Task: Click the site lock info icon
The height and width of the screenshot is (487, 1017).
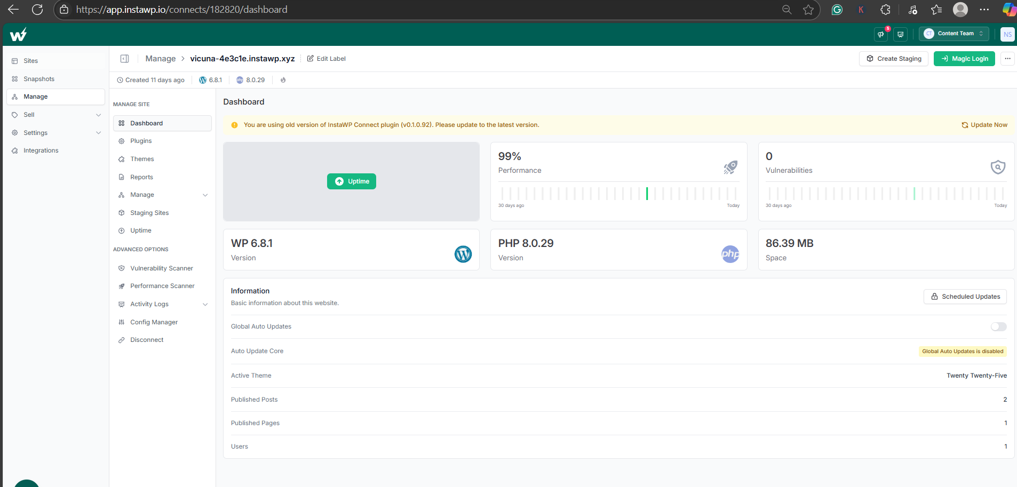Action: [x=64, y=10]
